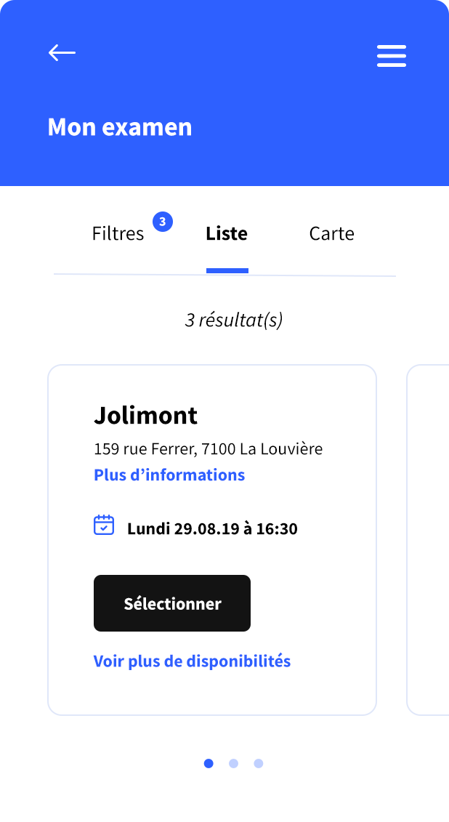The height and width of the screenshot is (822, 449).
Task: Tap the filter count badge showing 3
Action: [162, 221]
